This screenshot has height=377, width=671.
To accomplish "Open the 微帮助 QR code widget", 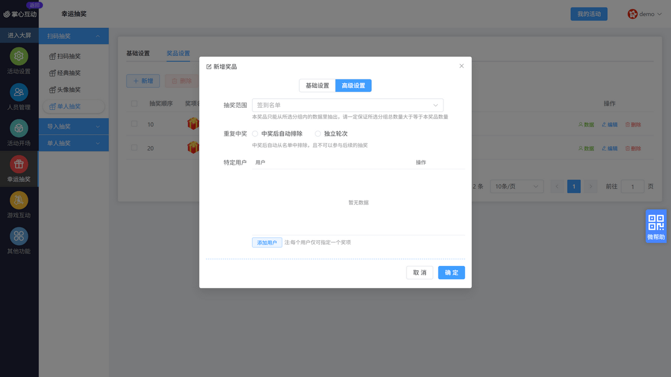I will click(656, 226).
